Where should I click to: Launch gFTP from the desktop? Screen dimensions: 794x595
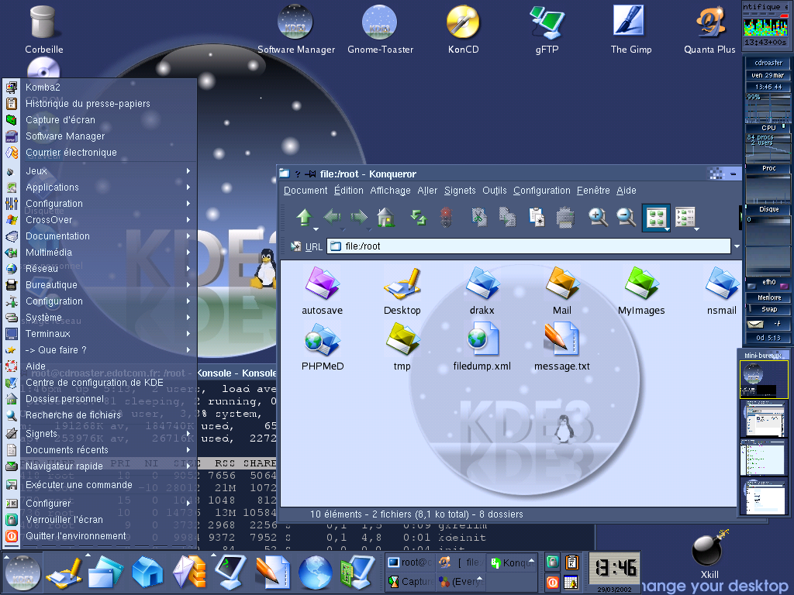tap(547, 29)
